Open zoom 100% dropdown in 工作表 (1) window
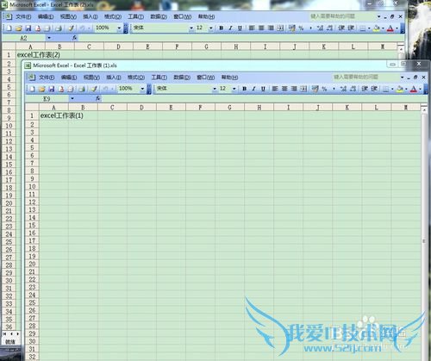This screenshot has height=361, width=431. coord(142,89)
